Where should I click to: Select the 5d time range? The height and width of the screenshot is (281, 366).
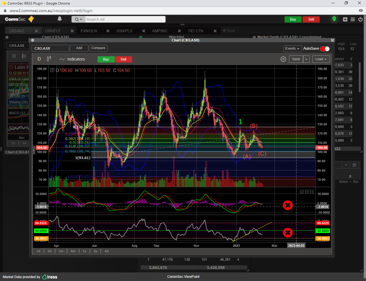(49, 251)
